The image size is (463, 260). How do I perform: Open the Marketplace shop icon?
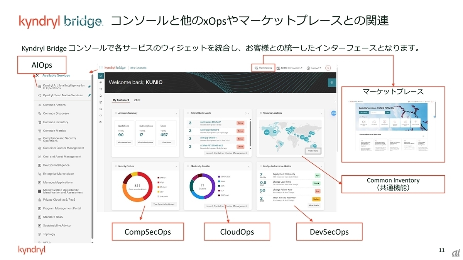click(x=256, y=68)
